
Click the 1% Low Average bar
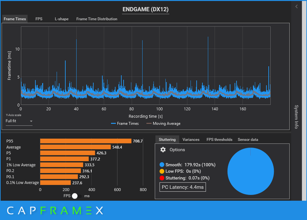[x=62, y=165]
